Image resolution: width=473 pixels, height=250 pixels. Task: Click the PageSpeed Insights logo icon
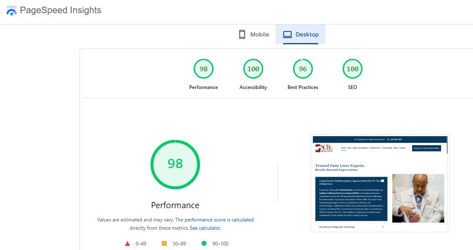point(12,11)
